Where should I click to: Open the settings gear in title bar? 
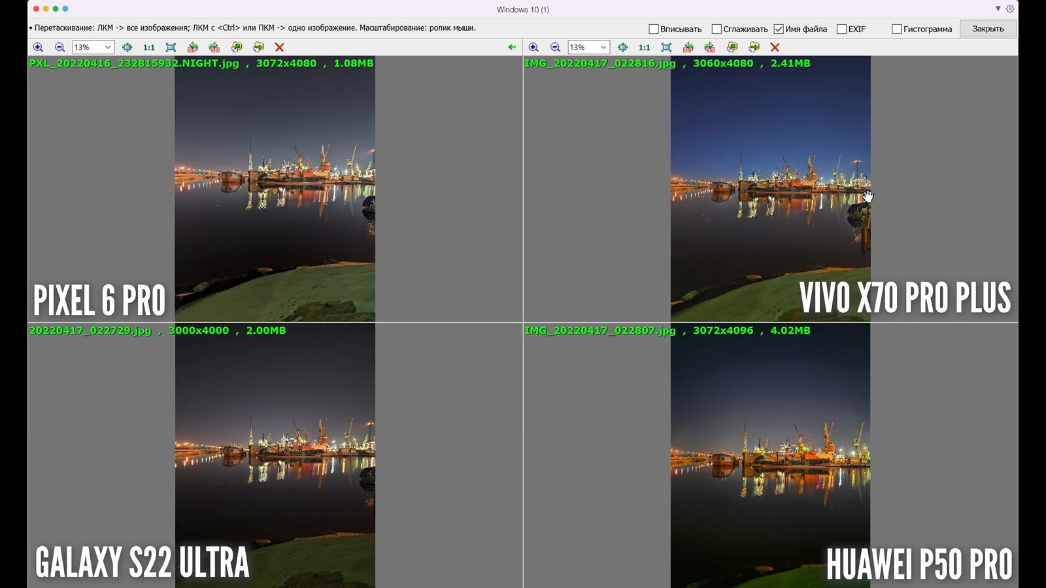click(x=1010, y=8)
